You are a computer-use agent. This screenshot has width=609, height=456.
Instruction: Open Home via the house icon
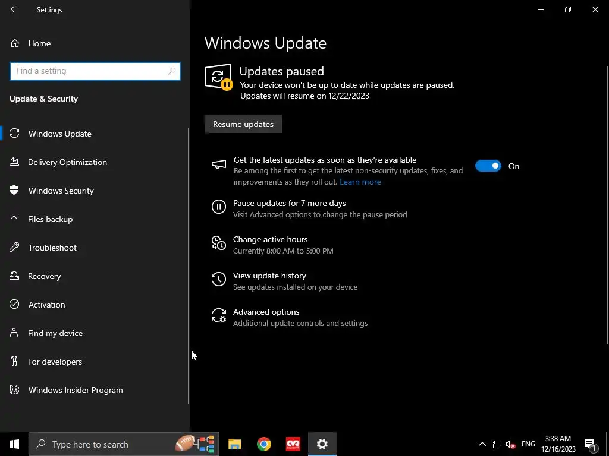(x=15, y=43)
